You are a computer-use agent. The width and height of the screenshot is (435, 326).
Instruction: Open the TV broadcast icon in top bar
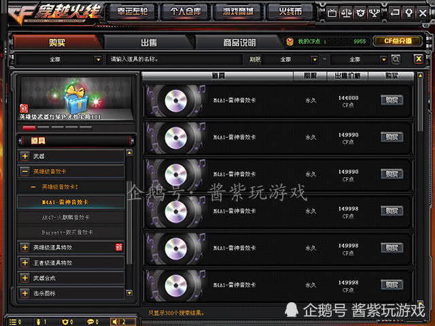tap(332, 13)
